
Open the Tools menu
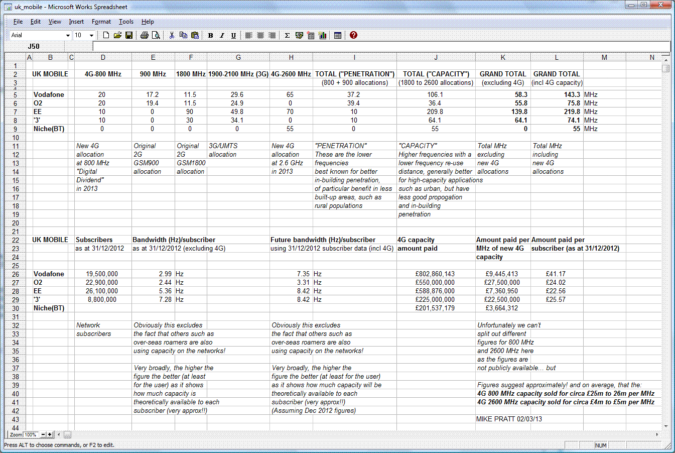[x=126, y=22]
